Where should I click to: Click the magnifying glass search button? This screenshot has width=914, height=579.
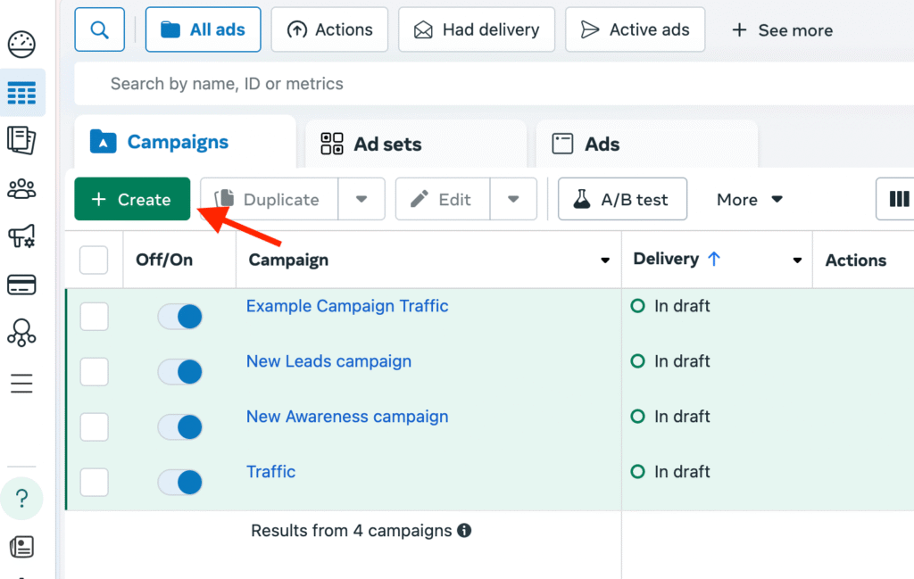100,29
